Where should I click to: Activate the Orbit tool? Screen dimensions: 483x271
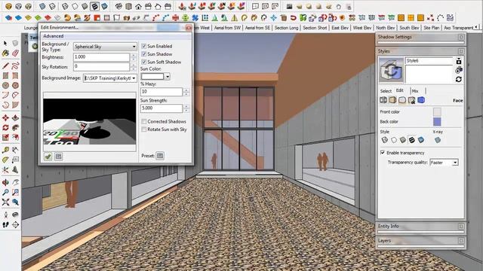(5, 182)
